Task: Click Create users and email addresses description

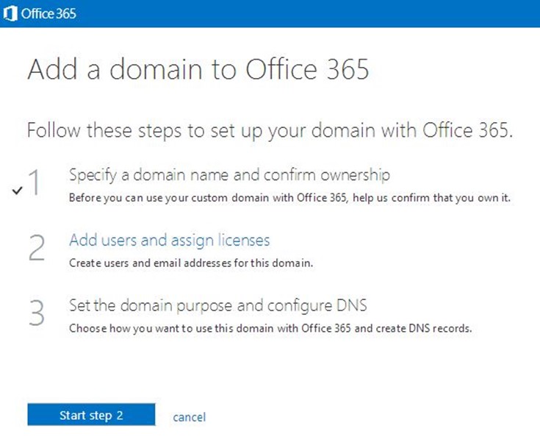Action: point(191,263)
